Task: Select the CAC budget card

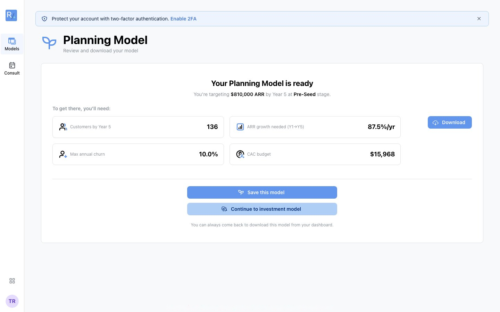Action: pos(315,154)
